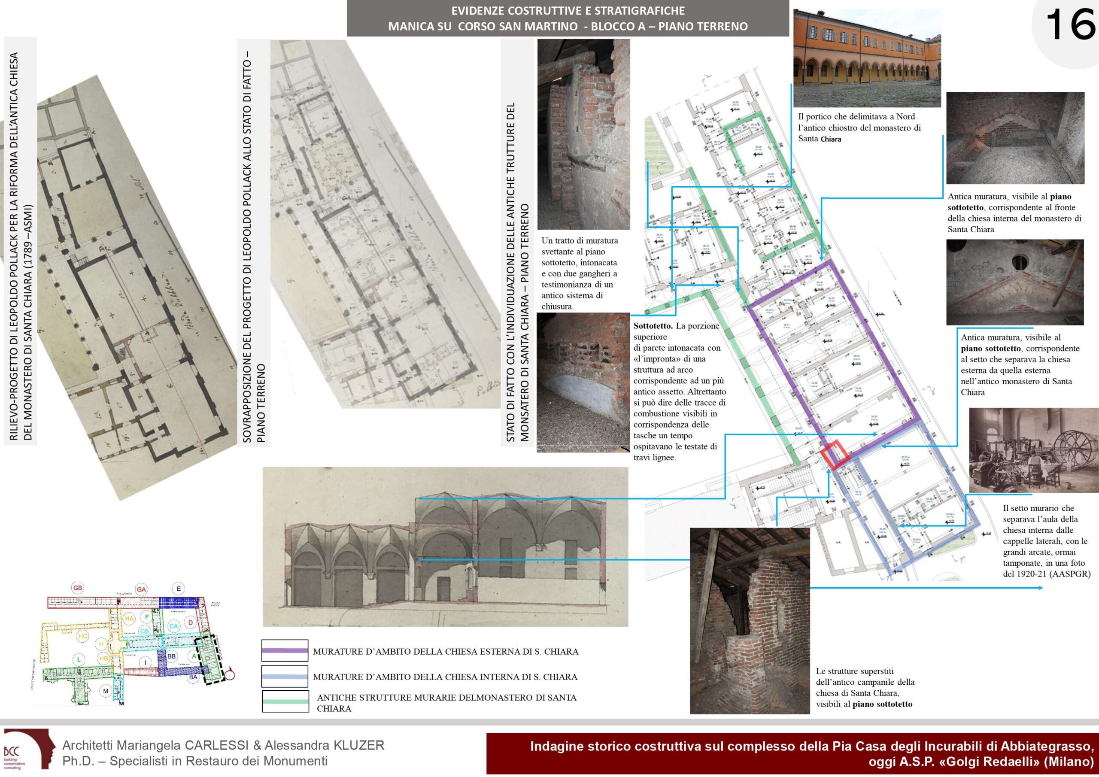1099x777 pixels.
Task: Open the 1920-21 sepia machinery photograph
Action: click(1034, 450)
